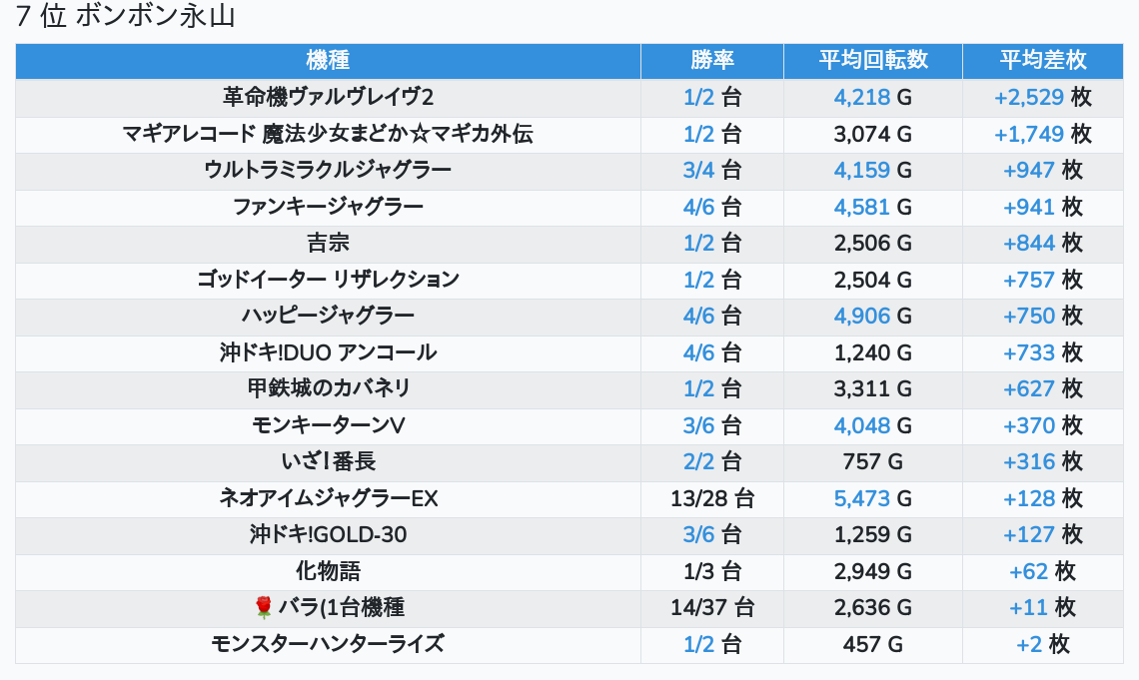The image size is (1139, 680).
Task: Click 4,906 rotations for ハッピージャグラー
Action: coord(861,317)
